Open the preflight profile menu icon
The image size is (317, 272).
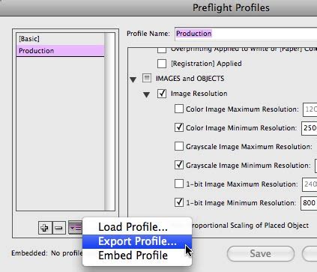click(x=75, y=228)
